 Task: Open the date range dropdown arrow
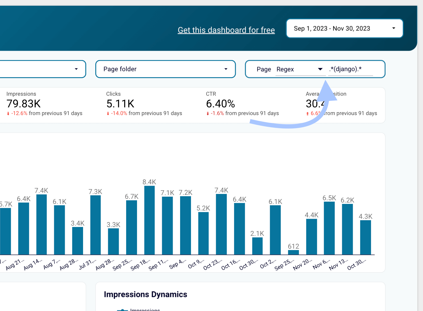tap(394, 28)
